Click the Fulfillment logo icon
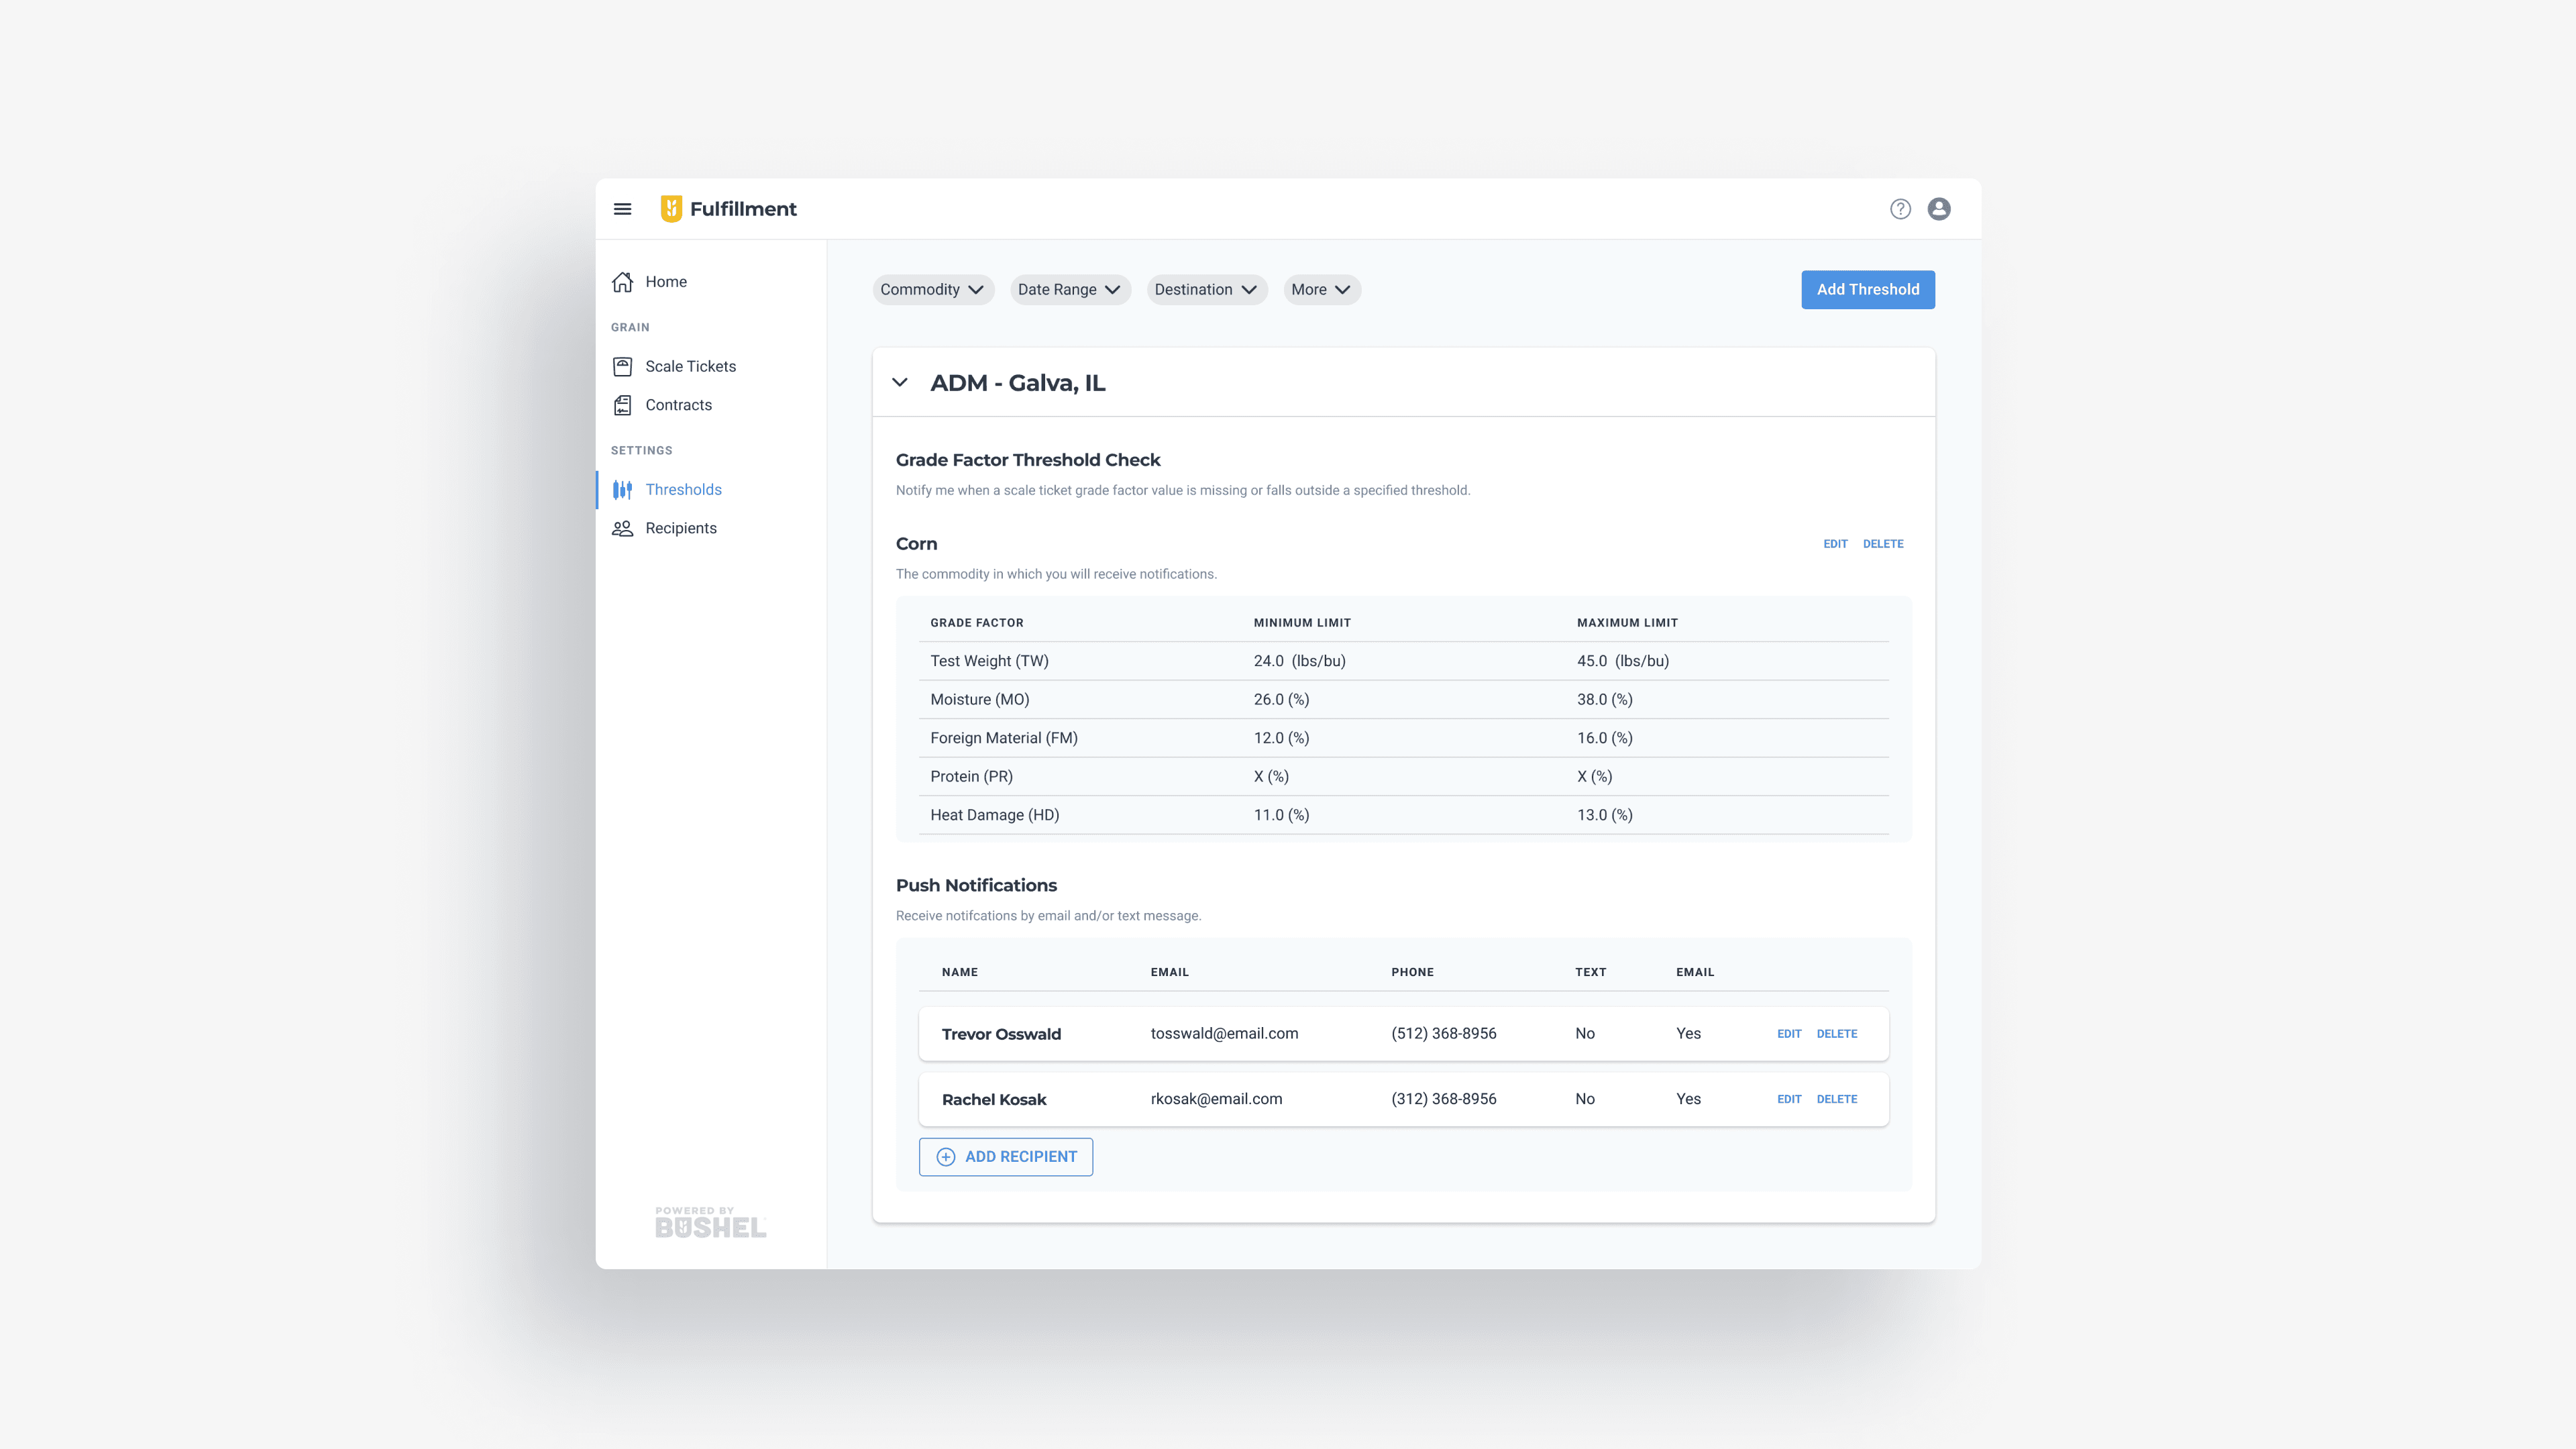This screenshot has height=1449, width=2576. pos(671,209)
